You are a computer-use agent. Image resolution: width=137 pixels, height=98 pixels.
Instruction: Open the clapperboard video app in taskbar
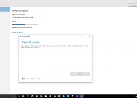pos(55,96)
